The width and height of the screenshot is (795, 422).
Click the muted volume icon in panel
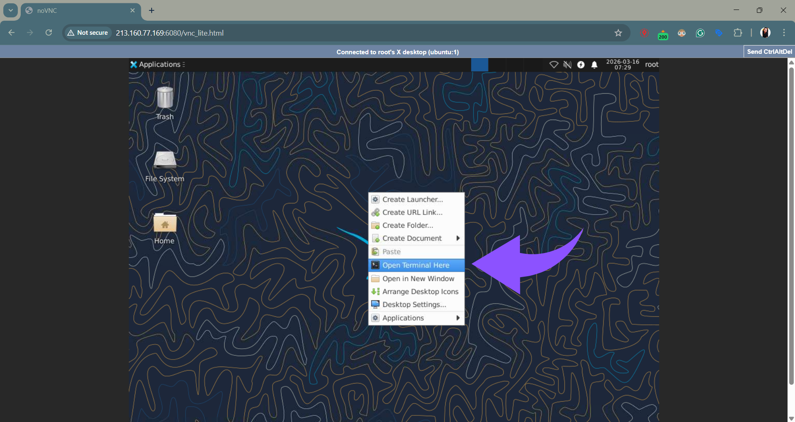(567, 65)
